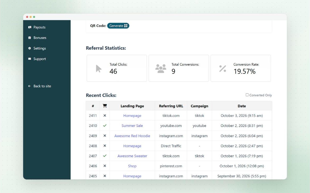Click the converted checkmark in row 2410
Screen dimensions: 310x193
click(x=105, y=125)
